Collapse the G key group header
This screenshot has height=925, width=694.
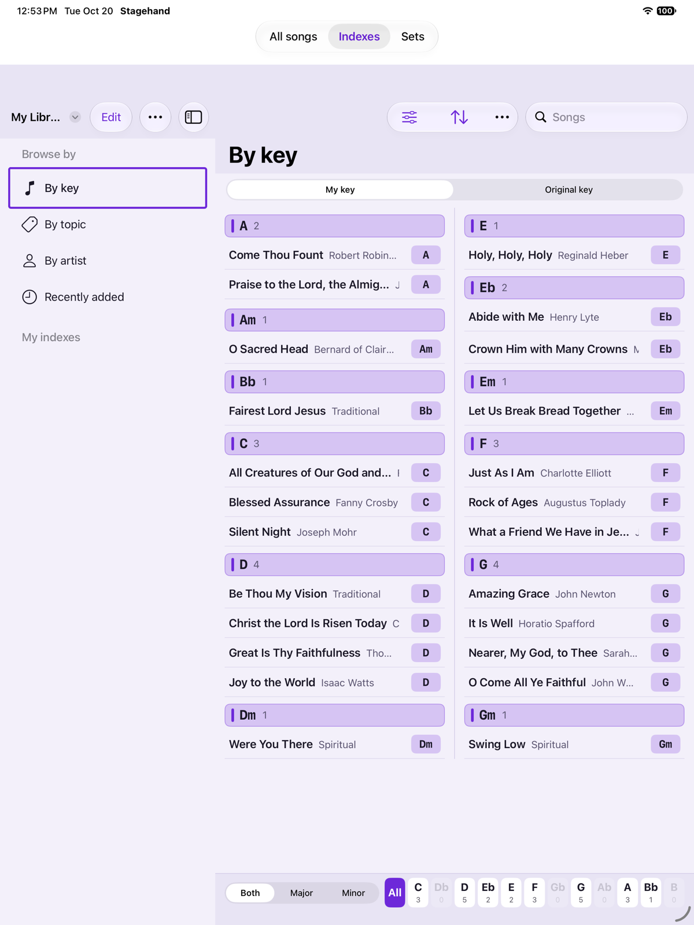point(574,565)
